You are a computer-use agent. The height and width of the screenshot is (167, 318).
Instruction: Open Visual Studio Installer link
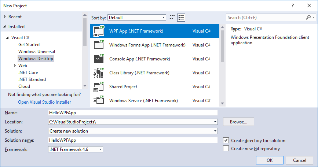tap(44, 102)
